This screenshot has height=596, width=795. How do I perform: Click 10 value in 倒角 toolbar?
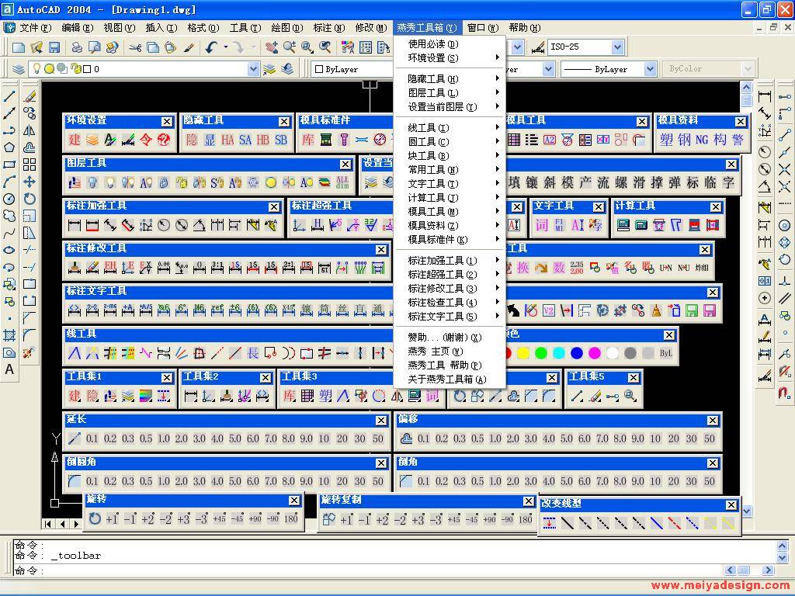click(x=655, y=481)
